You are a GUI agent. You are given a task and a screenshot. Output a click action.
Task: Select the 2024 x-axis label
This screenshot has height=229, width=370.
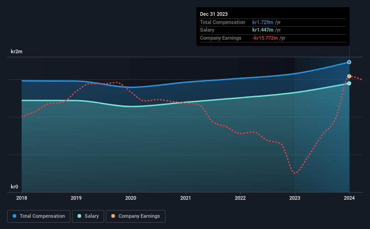(349, 198)
